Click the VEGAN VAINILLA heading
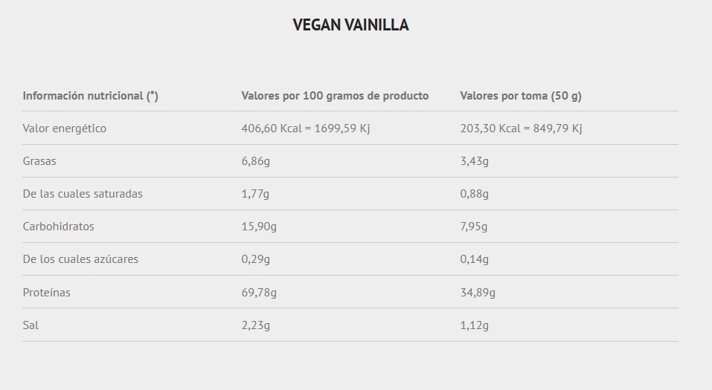The image size is (712, 390). (350, 25)
